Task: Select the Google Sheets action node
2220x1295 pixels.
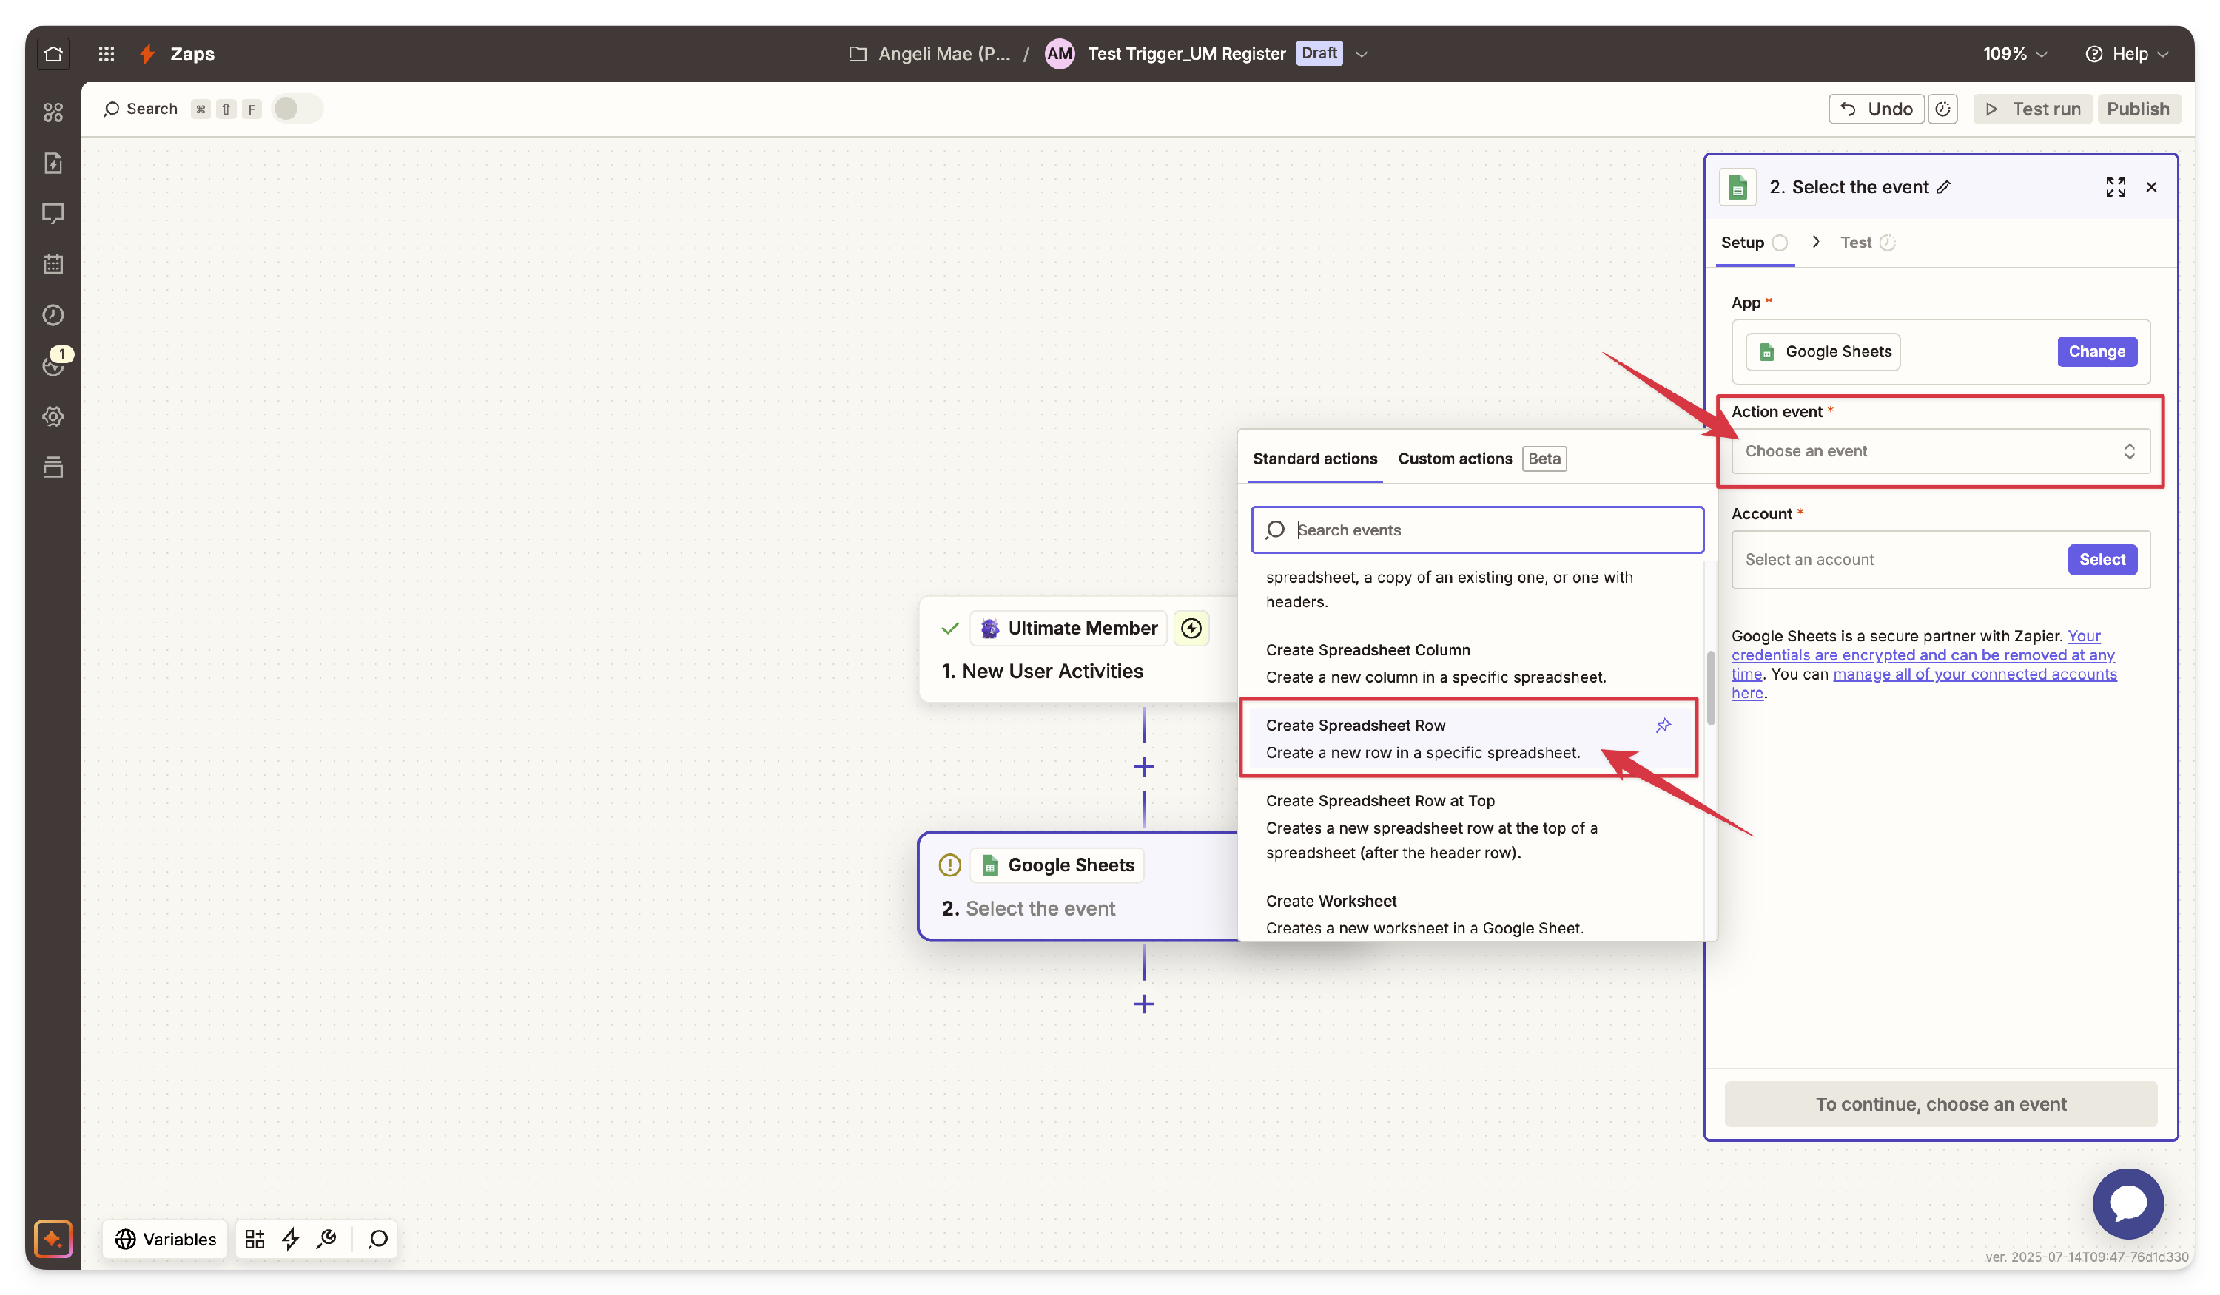Action: pos(1077,885)
